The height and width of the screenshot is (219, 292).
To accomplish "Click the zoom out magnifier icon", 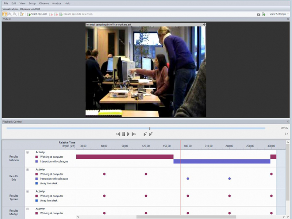I will 15,14.
